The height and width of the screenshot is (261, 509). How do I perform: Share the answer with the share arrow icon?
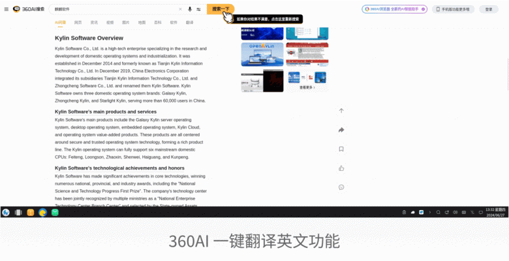(x=341, y=130)
